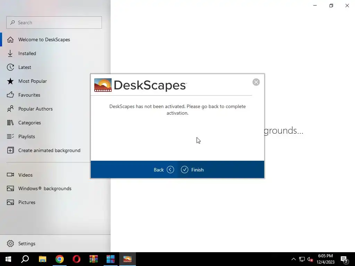Click the camera icon next to Videos
355x266 pixels.
point(10,175)
